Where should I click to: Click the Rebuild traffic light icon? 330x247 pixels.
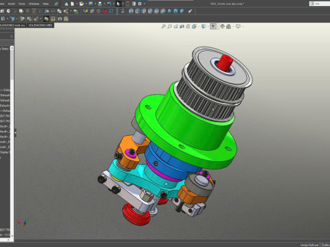coord(128,4)
